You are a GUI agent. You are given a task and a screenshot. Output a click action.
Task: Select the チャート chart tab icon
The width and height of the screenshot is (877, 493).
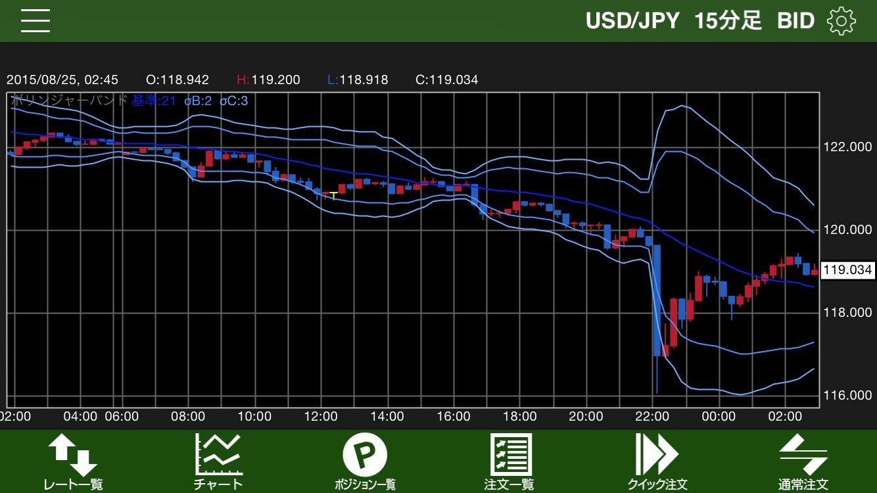218,462
